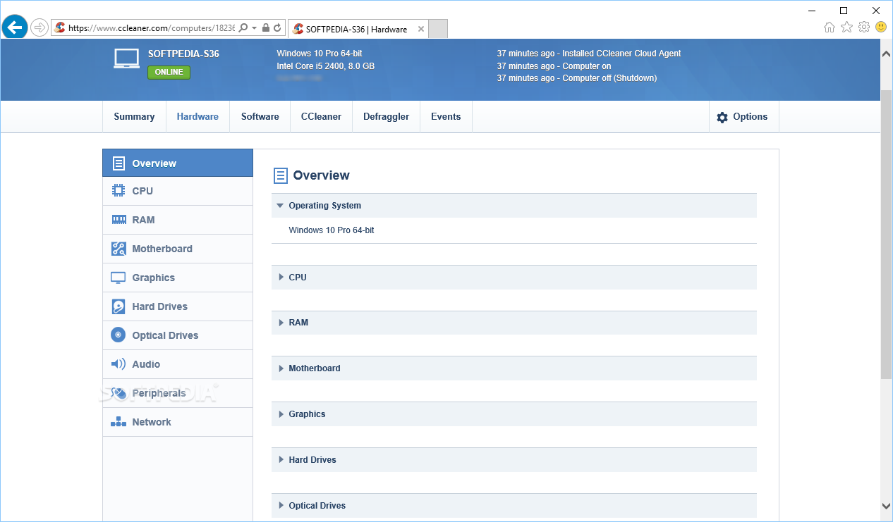Image resolution: width=893 pixels, height=522 pixels.
Task: Open the Software tab
Action: [x=260, y=117]
